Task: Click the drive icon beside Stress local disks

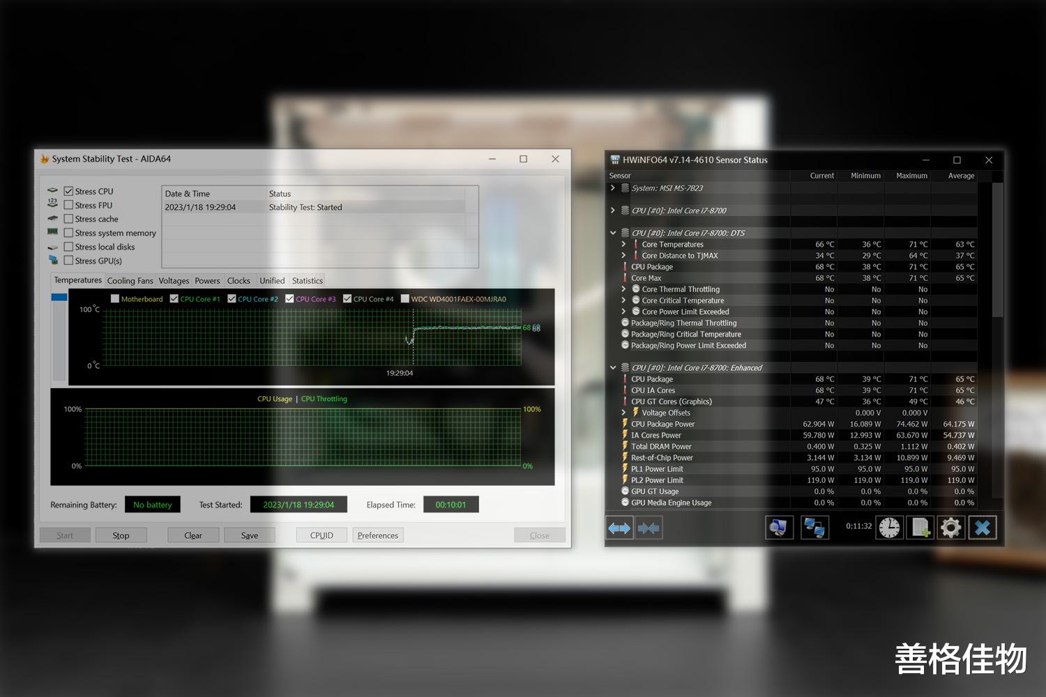Action: pyautogui.click(x=52, y=247)
